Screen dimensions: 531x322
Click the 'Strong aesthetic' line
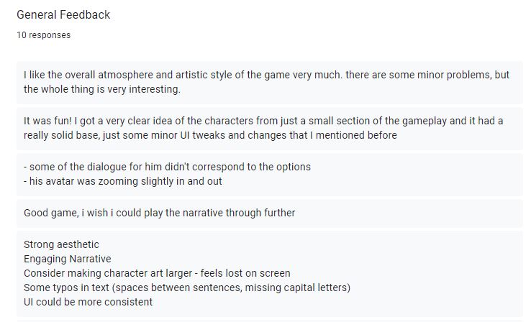[61, 244]
